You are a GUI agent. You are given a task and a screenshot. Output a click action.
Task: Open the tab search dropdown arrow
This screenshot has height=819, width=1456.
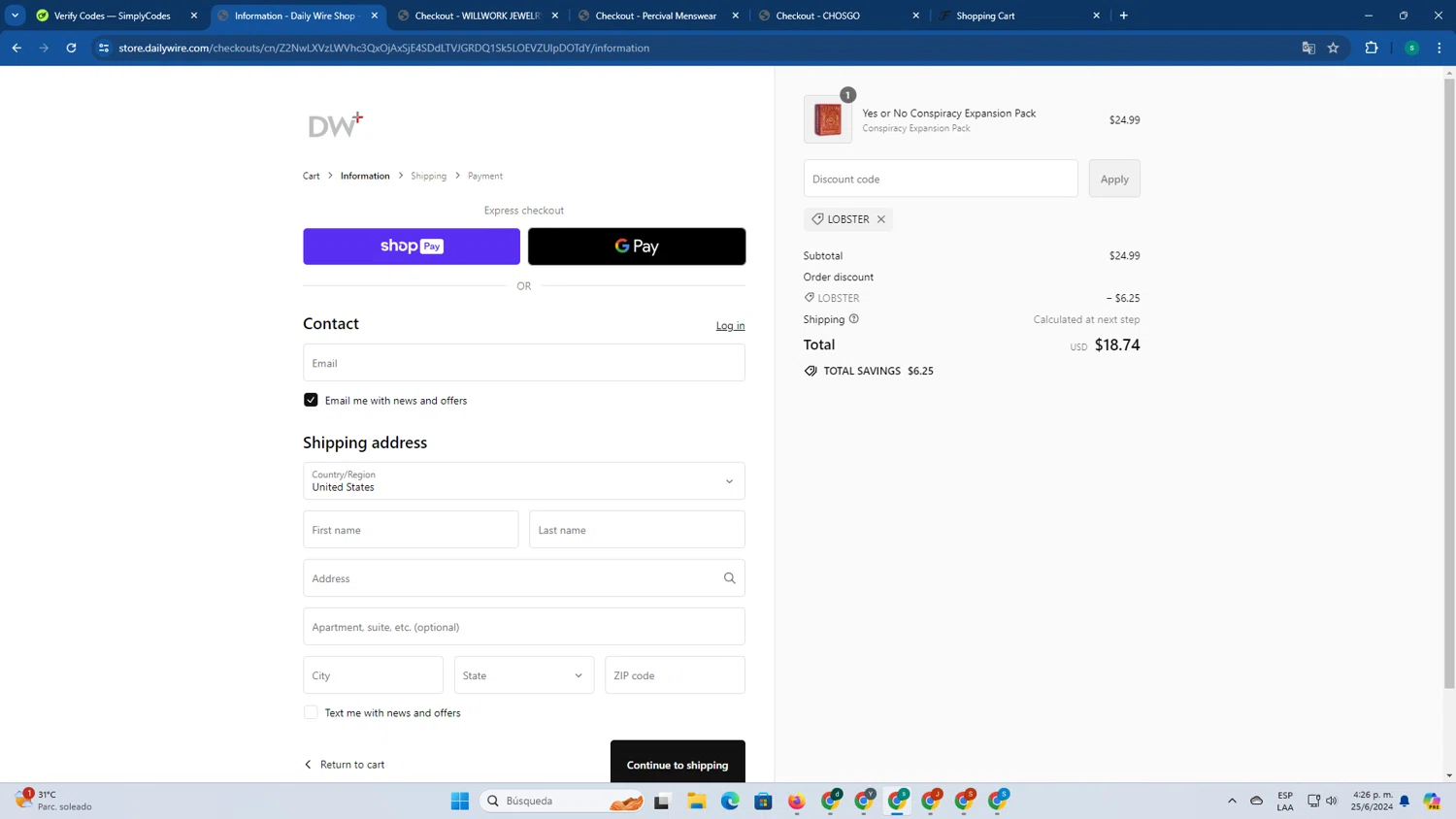(x=15, y=16)
